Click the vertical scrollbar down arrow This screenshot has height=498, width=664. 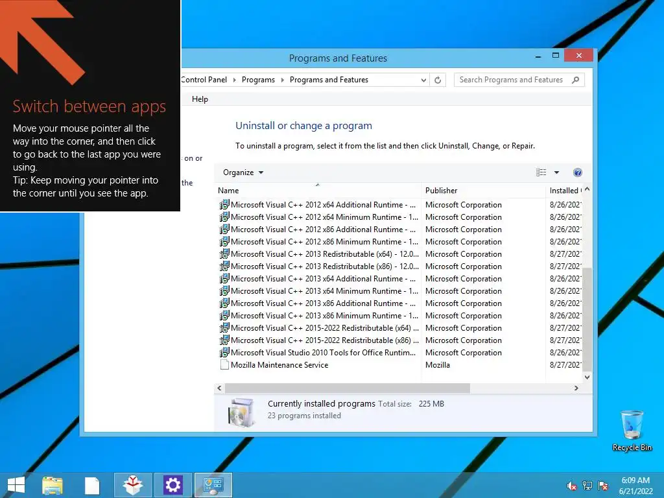pyautogui.click(x=587, y=377)
